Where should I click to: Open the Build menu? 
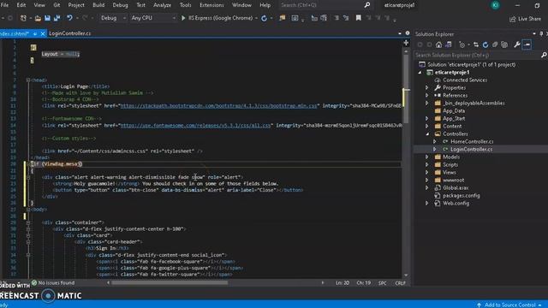tap(98, 5)
